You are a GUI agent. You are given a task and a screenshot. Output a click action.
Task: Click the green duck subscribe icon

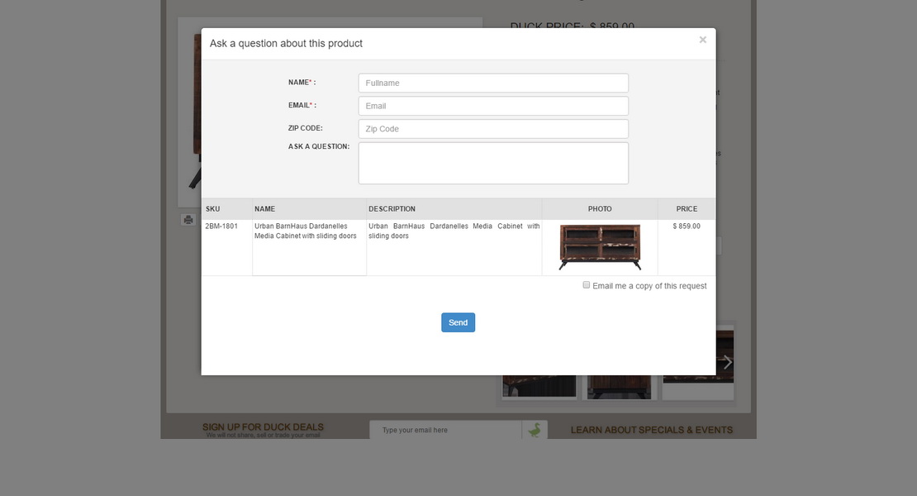535,431
